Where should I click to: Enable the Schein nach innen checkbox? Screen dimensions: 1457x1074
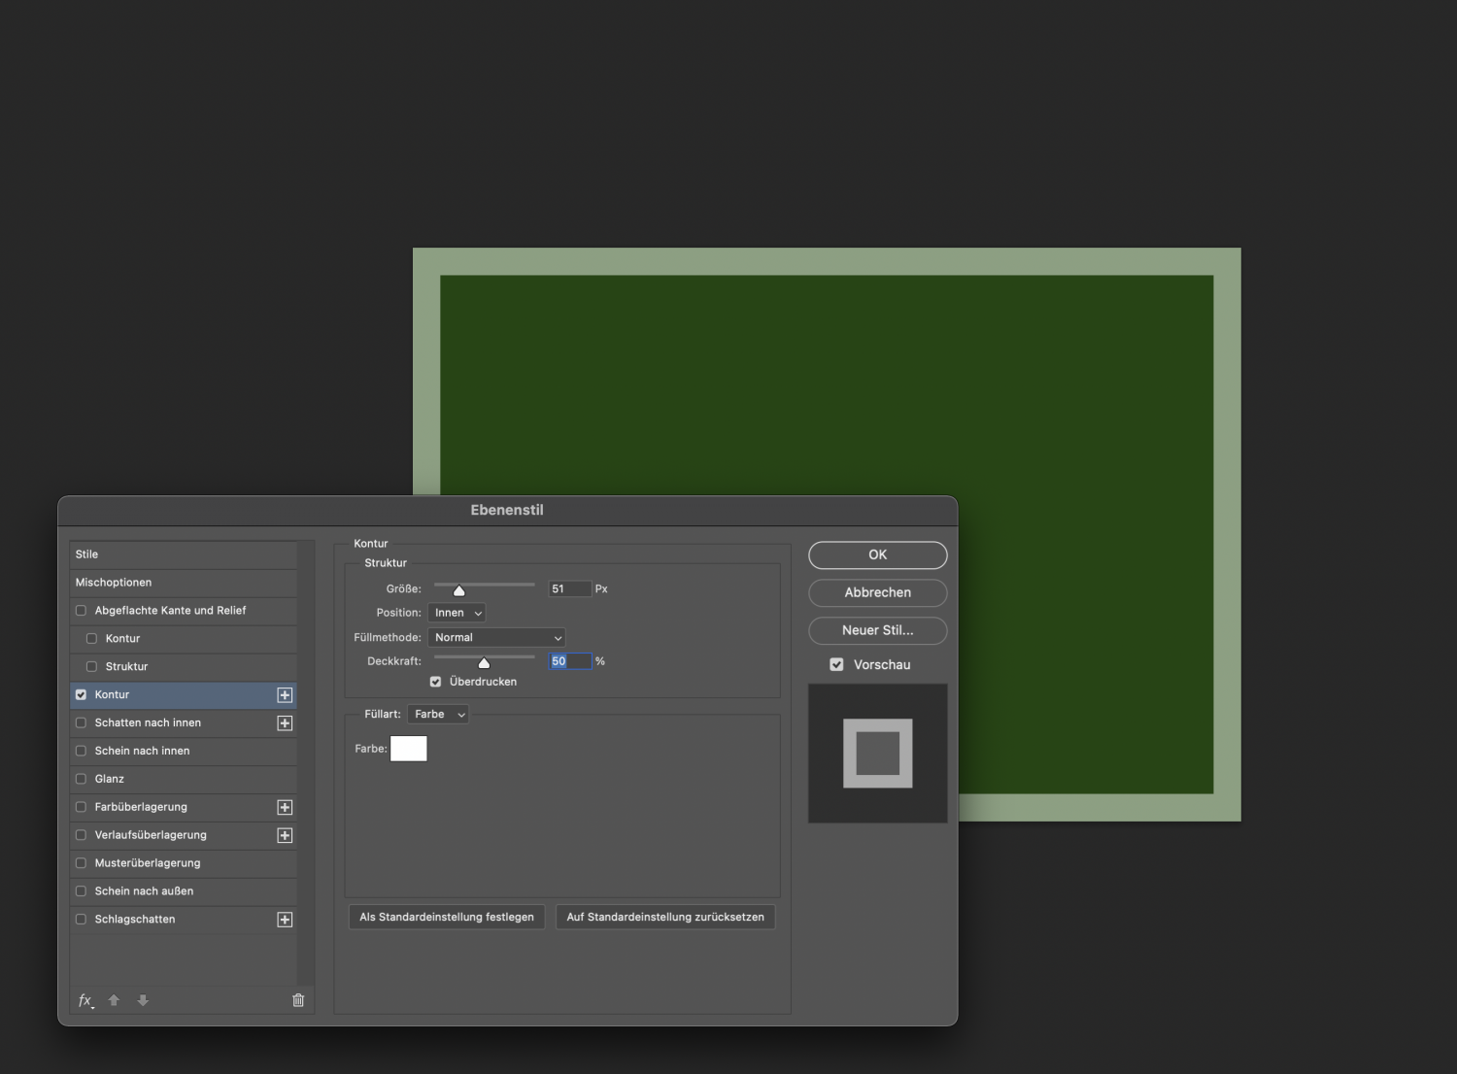click(x=81, y=751)
